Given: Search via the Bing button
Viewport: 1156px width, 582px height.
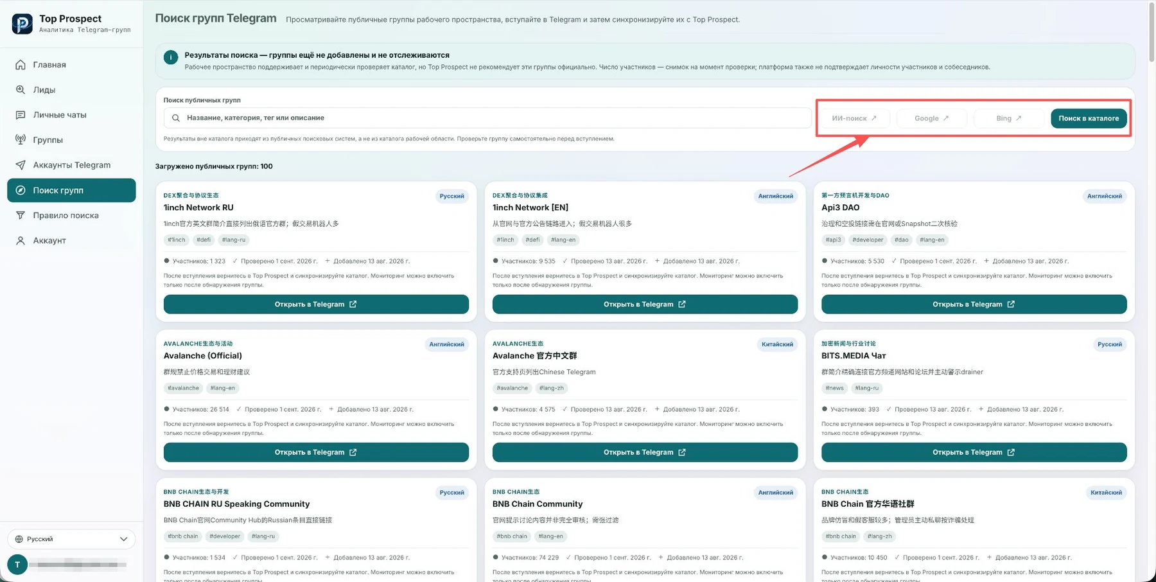Looking at the screenshot, I should (x=1009, y=118).
